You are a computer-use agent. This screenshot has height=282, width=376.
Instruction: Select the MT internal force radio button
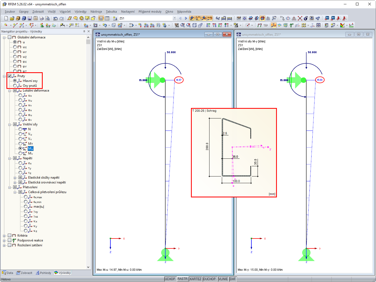pyautogui.click(x=20, y=144)
